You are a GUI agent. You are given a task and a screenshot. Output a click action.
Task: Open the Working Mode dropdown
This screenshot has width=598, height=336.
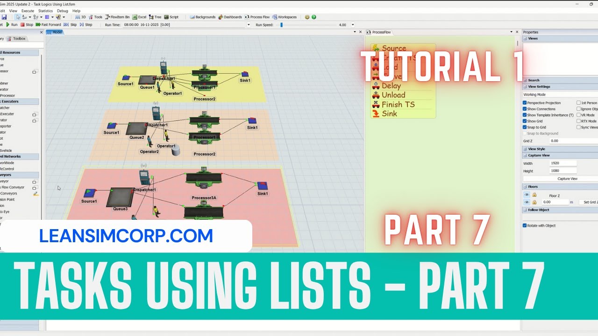(560, 94)
